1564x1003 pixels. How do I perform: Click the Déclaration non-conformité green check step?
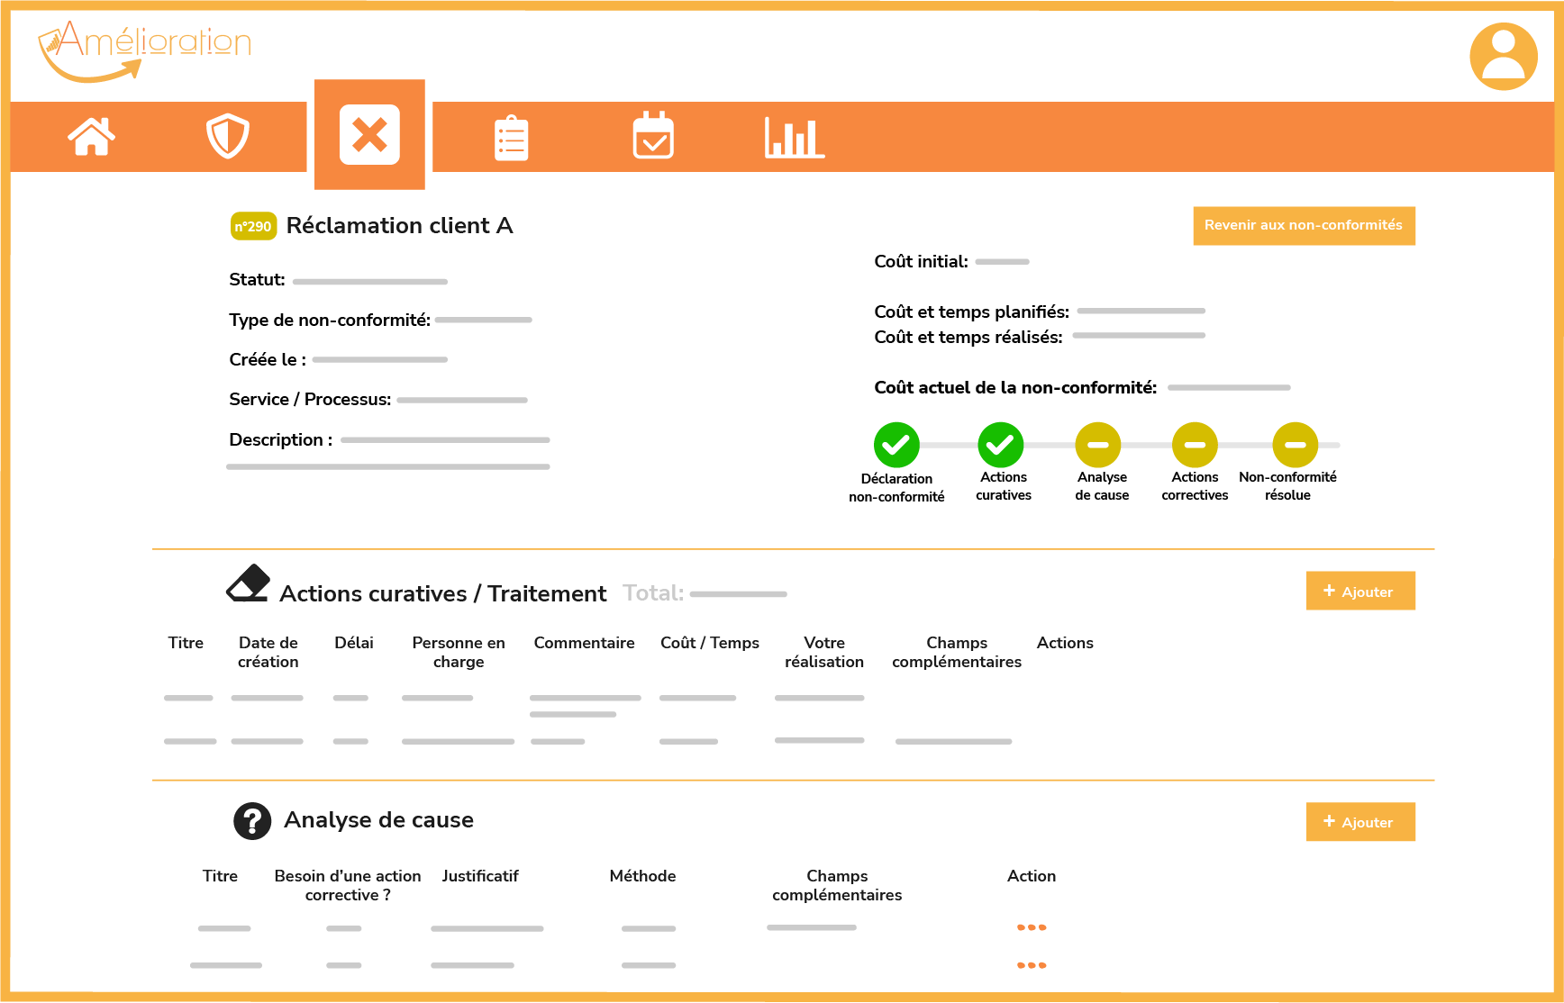[896, 445]
